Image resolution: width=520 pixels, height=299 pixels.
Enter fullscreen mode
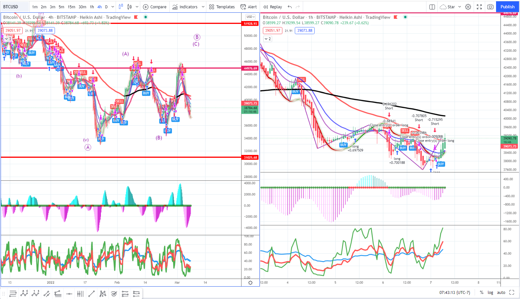[479, 7]
